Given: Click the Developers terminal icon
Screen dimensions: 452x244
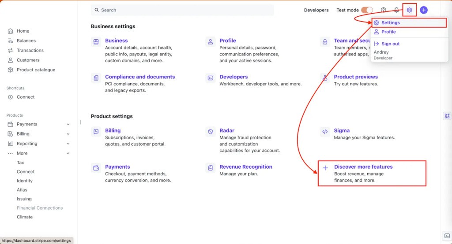Looking at the screenshot, I should (x=211, y=78).
